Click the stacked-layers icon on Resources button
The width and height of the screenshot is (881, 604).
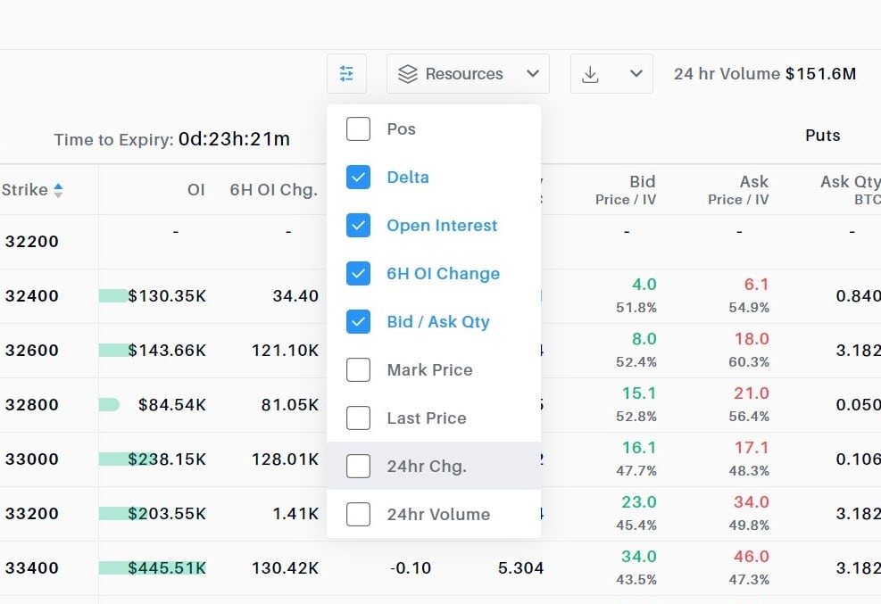409,73
